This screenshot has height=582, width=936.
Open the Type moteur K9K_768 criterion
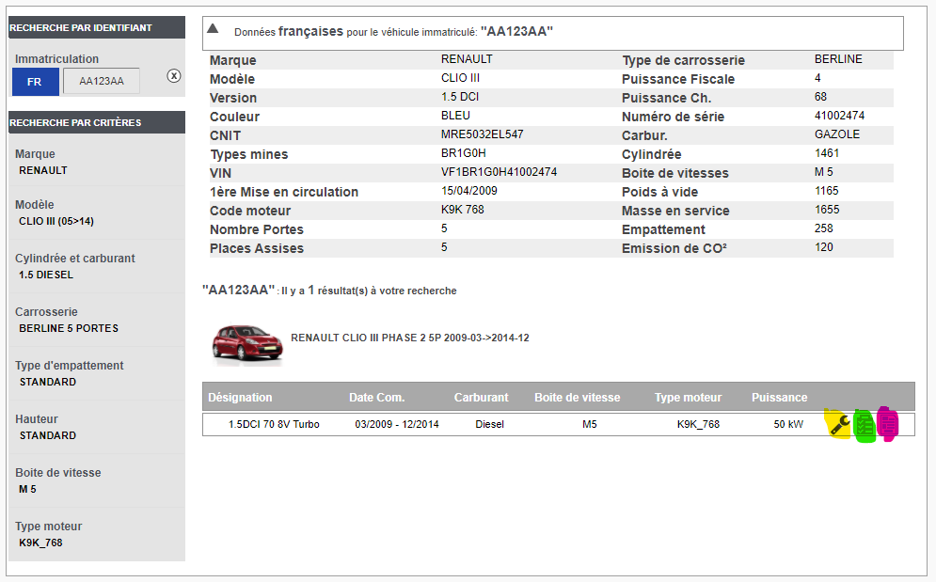[x=97, y=535]
